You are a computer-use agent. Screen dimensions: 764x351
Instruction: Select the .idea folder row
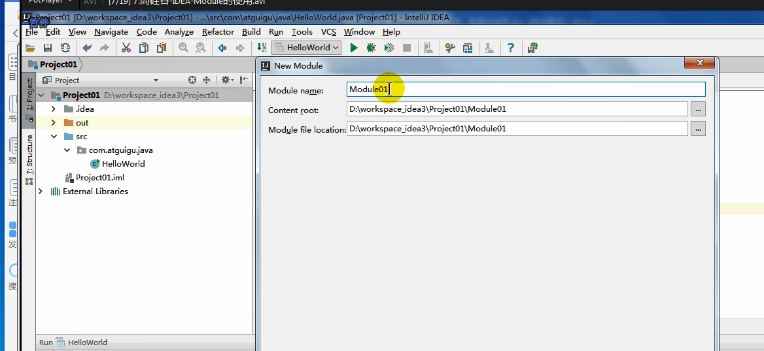(x=145, y=109)
